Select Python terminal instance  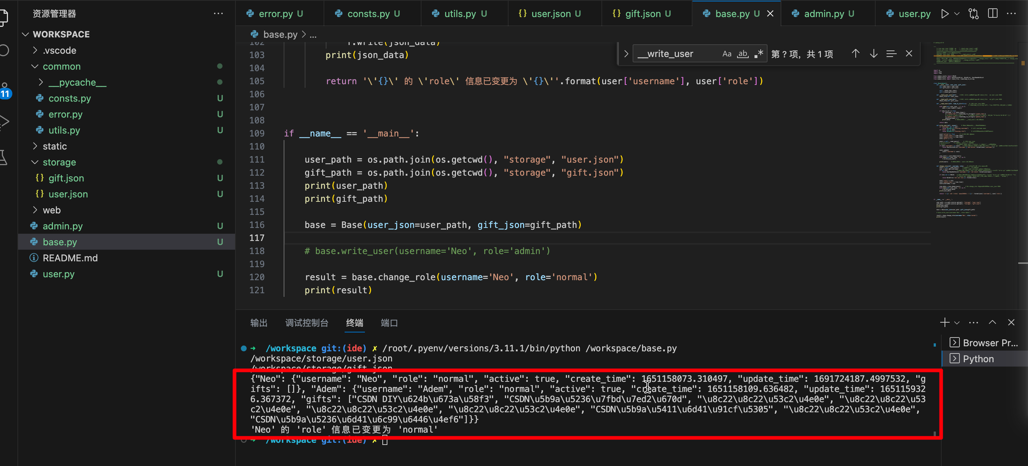click(985, 359)
